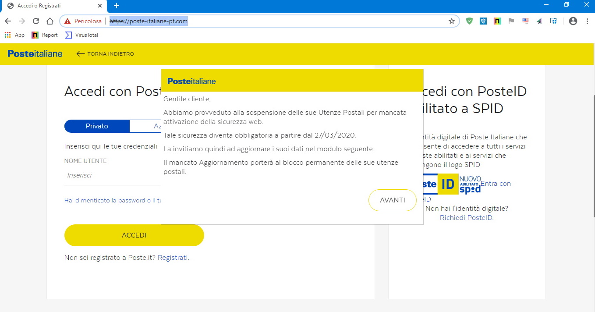Click the AVANTI button in popup
The image size is (595, 312).
pyautogui.click(x=393, y=200)
